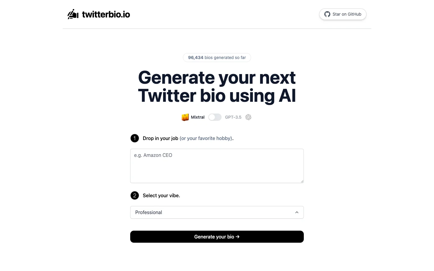Click inside the job description text area

[x=217, y=166]
